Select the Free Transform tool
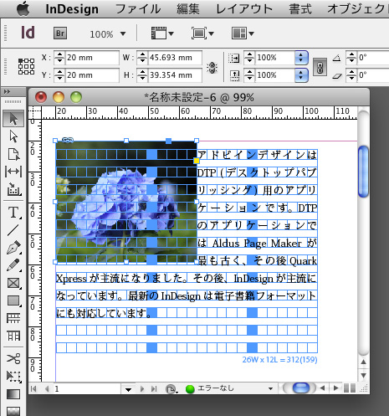389x416 pixels. click(13, 377)
